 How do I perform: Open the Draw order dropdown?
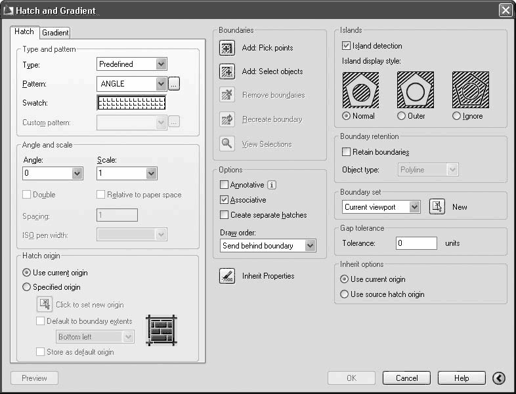pyautogui.click(x=310, y=245)
